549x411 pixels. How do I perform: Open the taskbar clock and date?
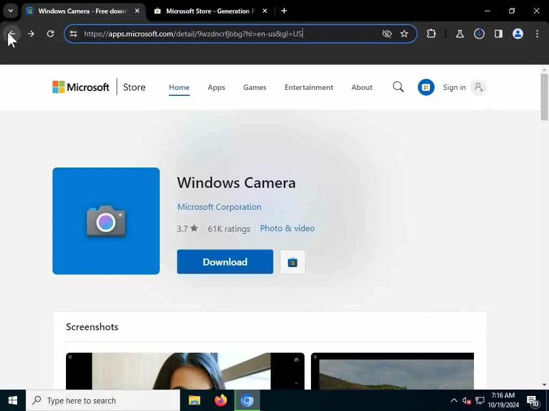(x=503, y=400)
